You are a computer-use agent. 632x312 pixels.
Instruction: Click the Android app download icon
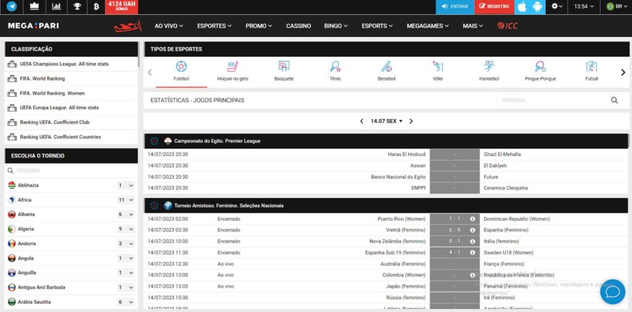pyautogui.click(x=538, y=7)
